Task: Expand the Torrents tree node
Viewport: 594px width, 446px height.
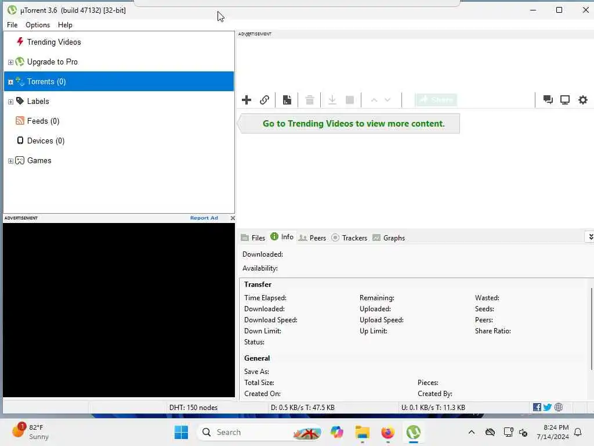Action: coord(10,82)
